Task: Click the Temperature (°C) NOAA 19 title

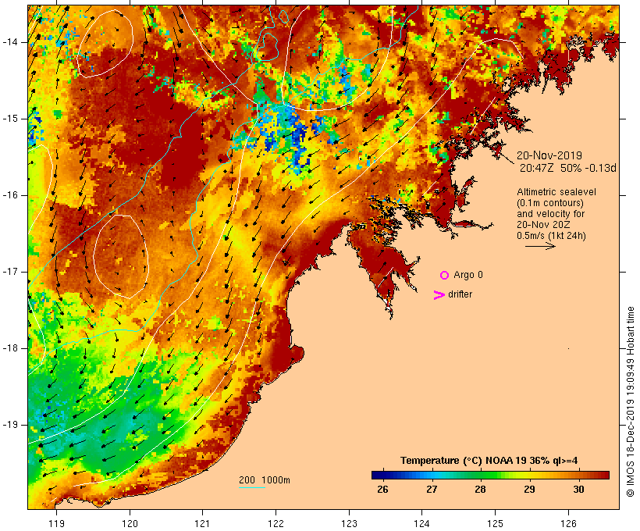Action: coord(489,461)
